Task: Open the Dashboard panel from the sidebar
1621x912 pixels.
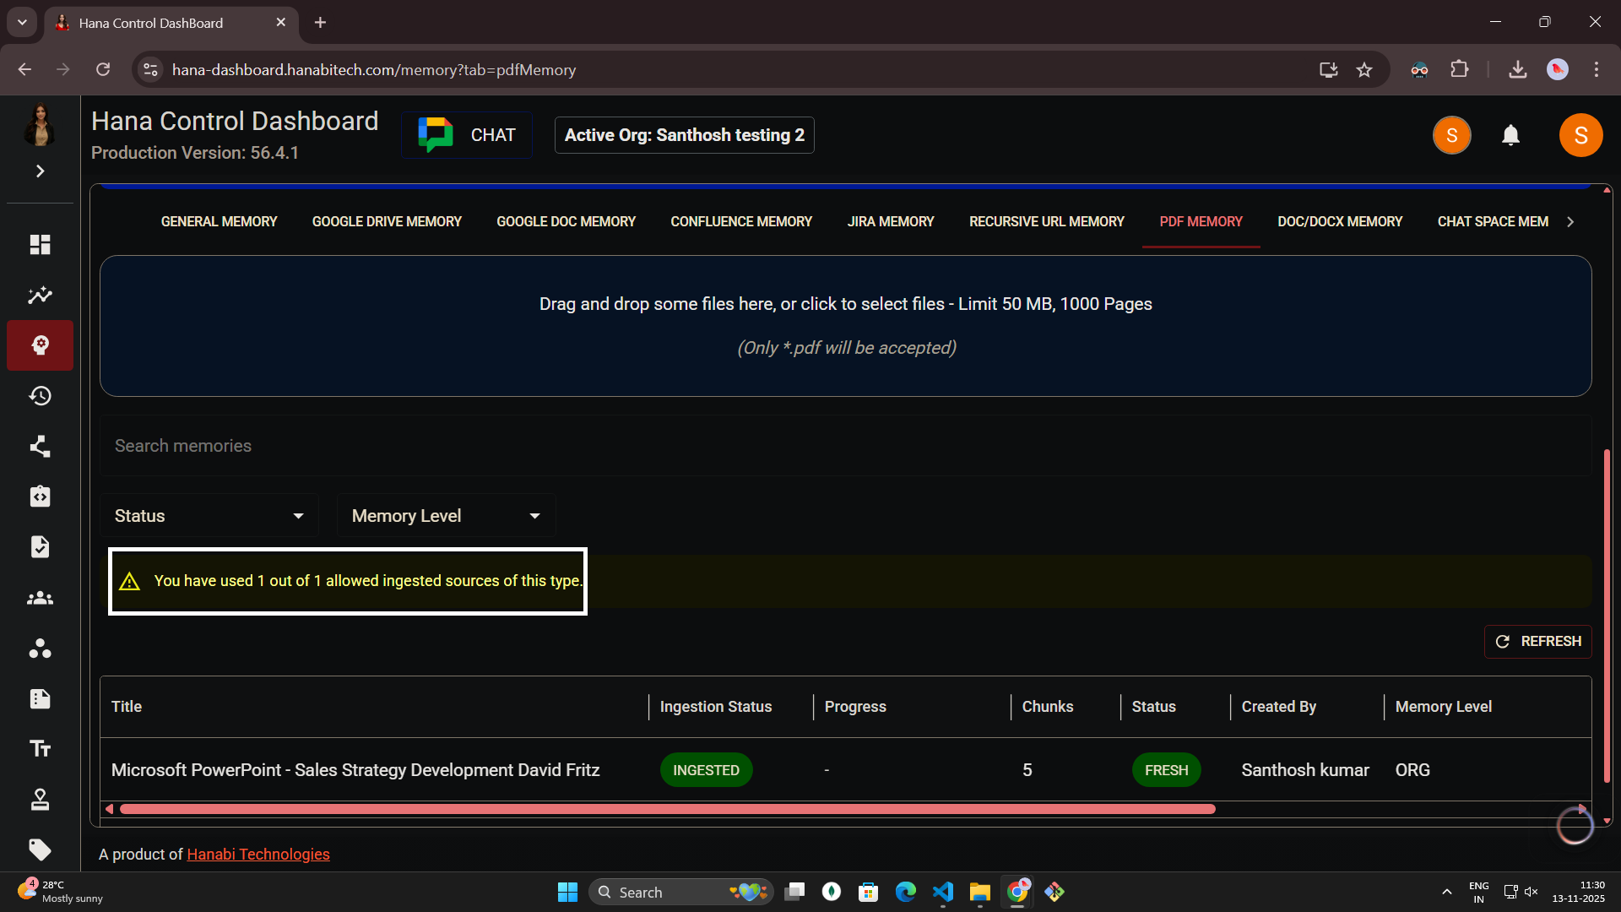Action: [x=40, y=244]
